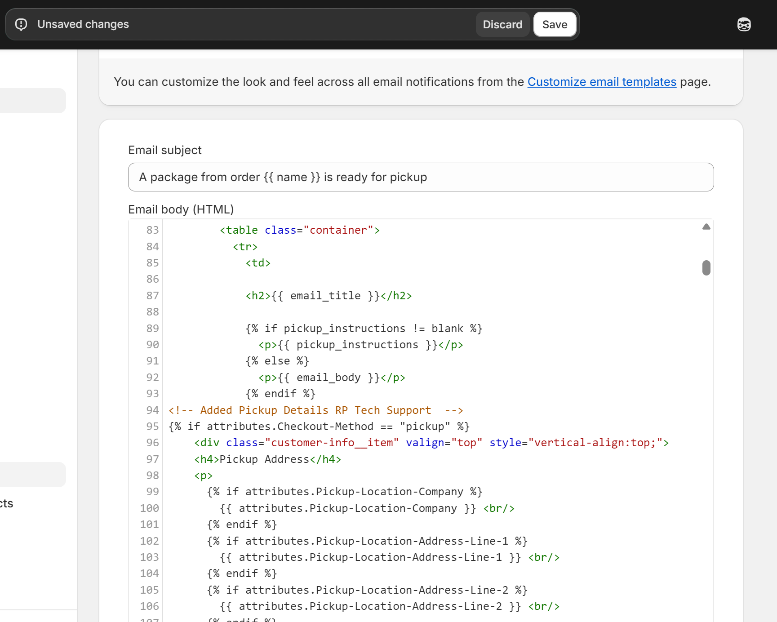Viewport: 777px width, 622px height.
Task: Click the Checkout-Method pickup if statement
Action: point(319,427)
